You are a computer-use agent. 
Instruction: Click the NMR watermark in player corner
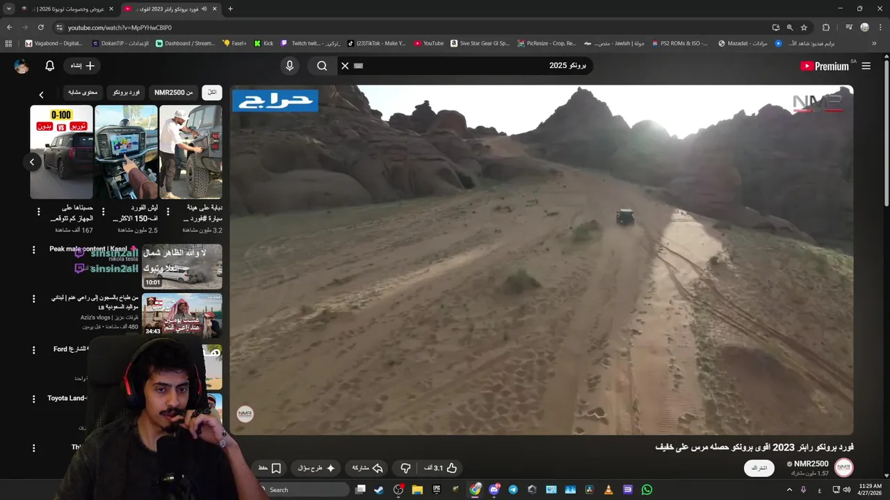[x=245, y=415]
